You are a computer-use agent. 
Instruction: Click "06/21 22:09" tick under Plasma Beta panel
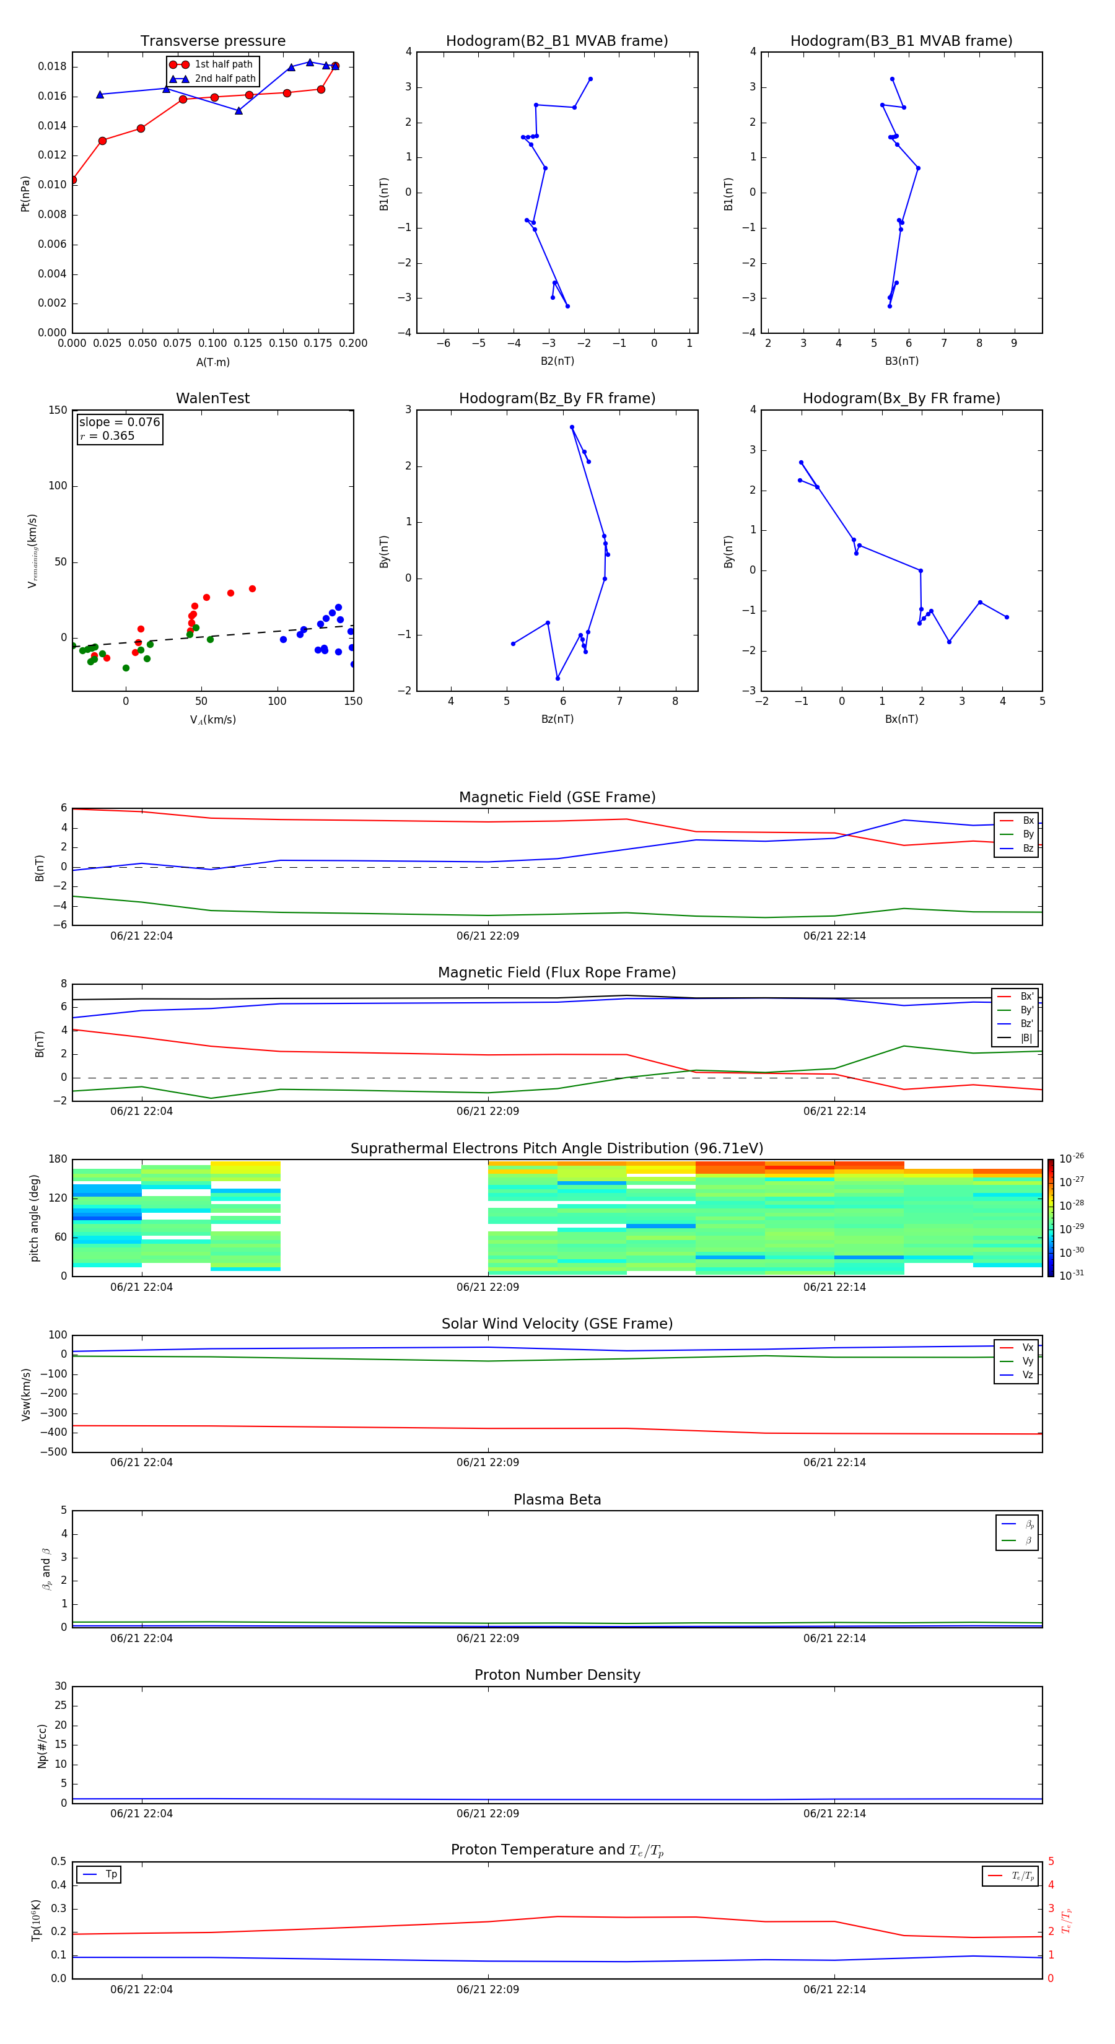[488, 1638]
